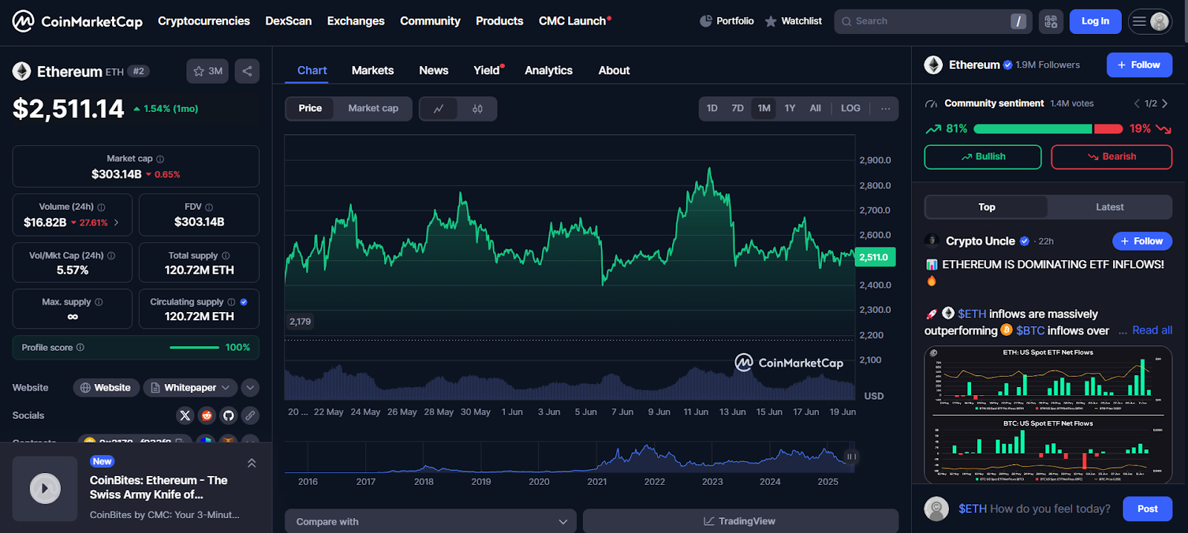Go to next community sentiment page arrow
This screenshot has width=1188, height=533.
point(1165,103)
